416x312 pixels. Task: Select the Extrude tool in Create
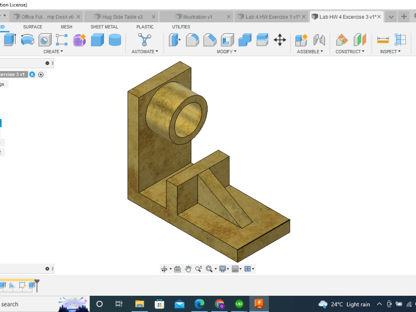[x=10, y=40]
